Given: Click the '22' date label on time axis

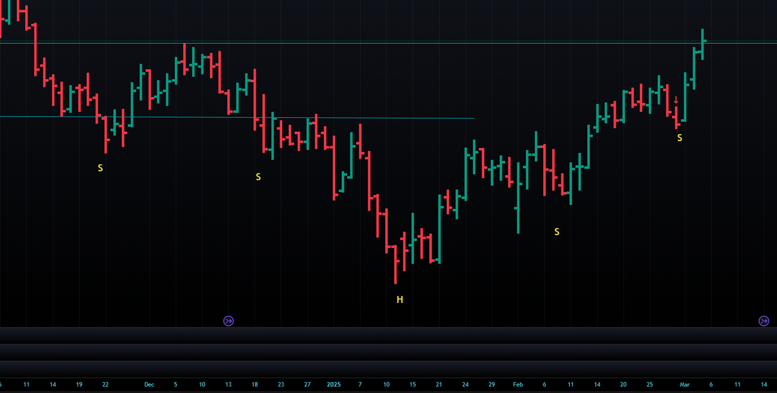Looking at the screenshot, I should pyautogui.click(x=106, y=385).
